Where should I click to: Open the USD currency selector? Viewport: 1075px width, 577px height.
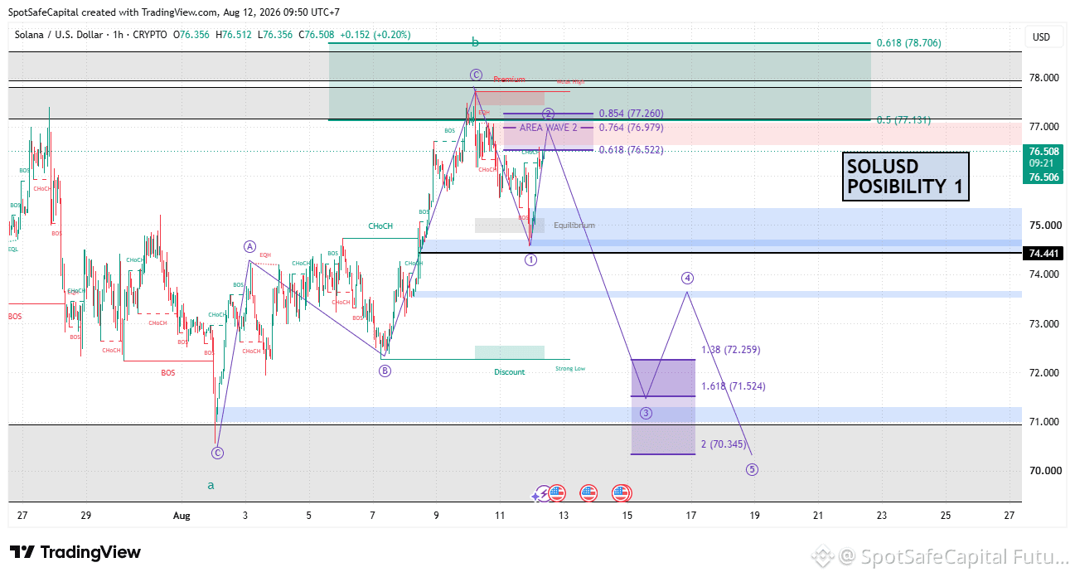coord(1041,37)
